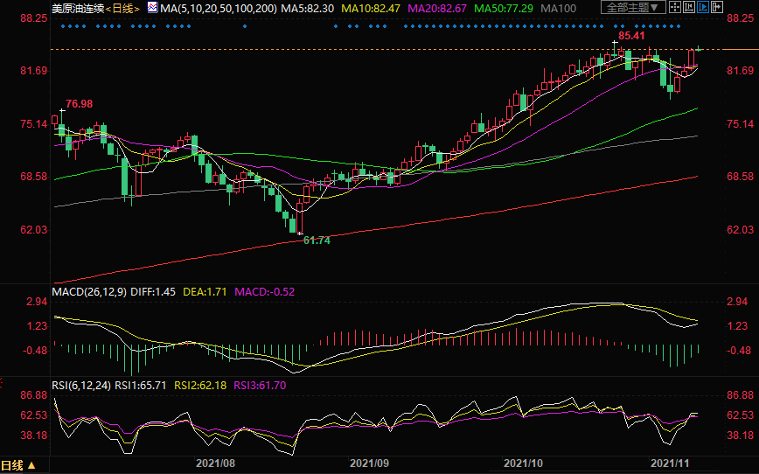This screenshot has width=759, height=474.
Task: Open the 日线 period selector at bottom-left
Action: (x=17, y=464)
